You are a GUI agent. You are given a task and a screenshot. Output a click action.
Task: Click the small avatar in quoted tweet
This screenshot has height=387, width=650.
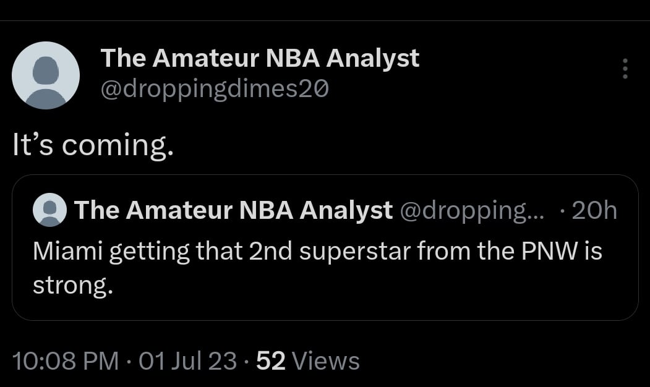(49, 210)
